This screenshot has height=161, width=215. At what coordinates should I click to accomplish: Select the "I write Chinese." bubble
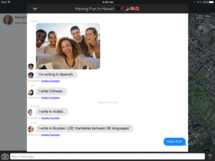51,91
